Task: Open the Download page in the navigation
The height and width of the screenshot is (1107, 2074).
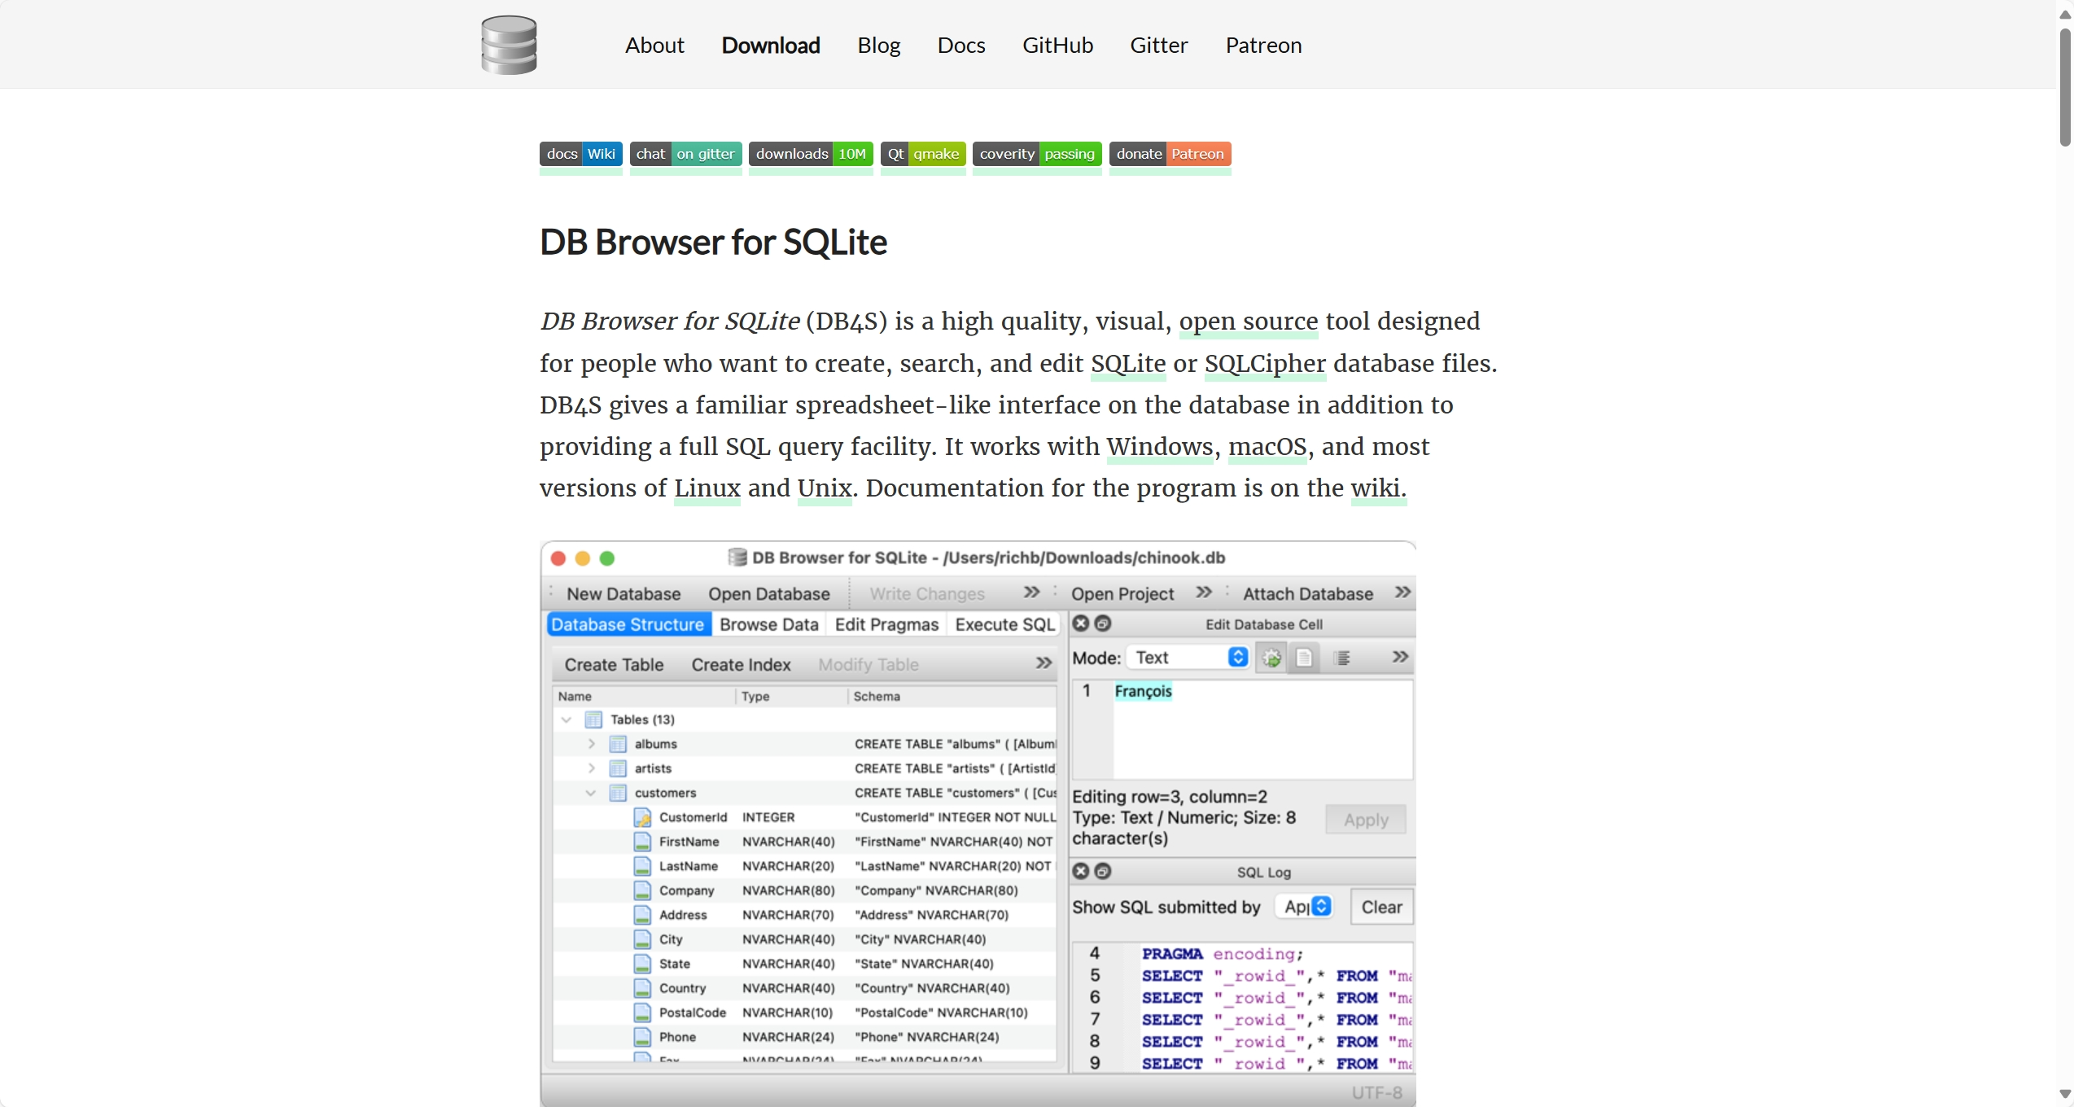Action: (x=770, y=46)
